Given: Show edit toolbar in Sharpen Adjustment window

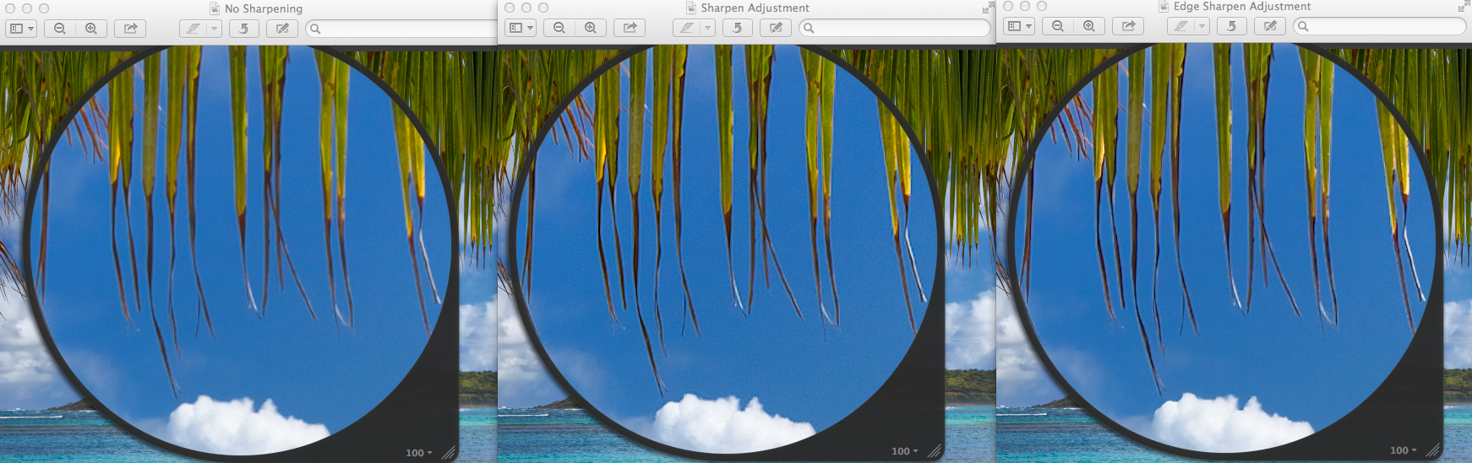Looking at the screenshot, I should [x=776, y=28].
